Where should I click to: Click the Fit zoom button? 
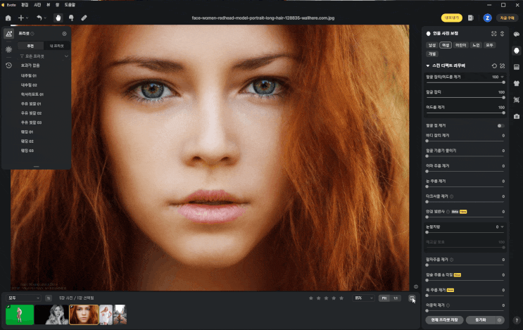coord(384,298)
